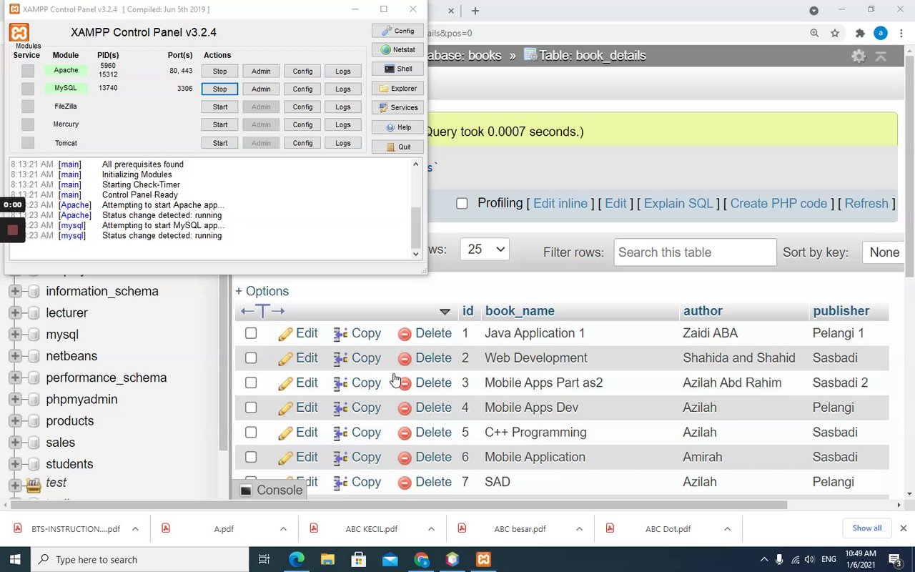This screenshot has height=572, width=915.
Task: Click the Search this table filter field
Action: 695,252
